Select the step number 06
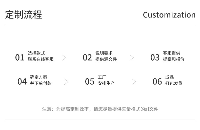The height and width of the screenshot is (130, 200). 157,82
